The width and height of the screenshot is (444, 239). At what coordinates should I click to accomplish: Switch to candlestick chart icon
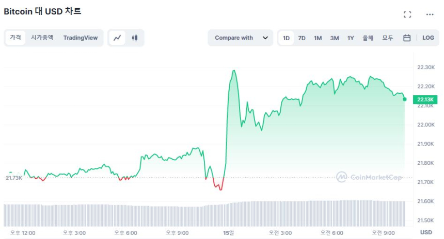[x=135, y=38]
